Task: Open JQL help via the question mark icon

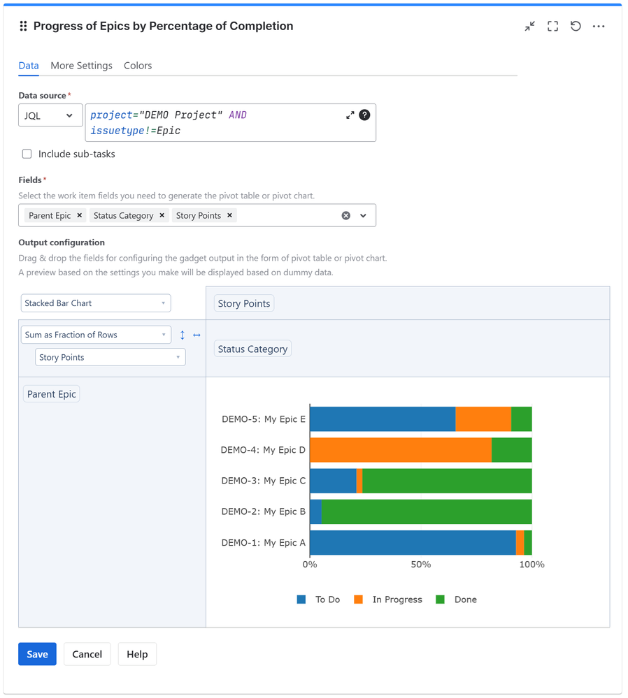Action: pyautogui.click(x=366, y=115)
